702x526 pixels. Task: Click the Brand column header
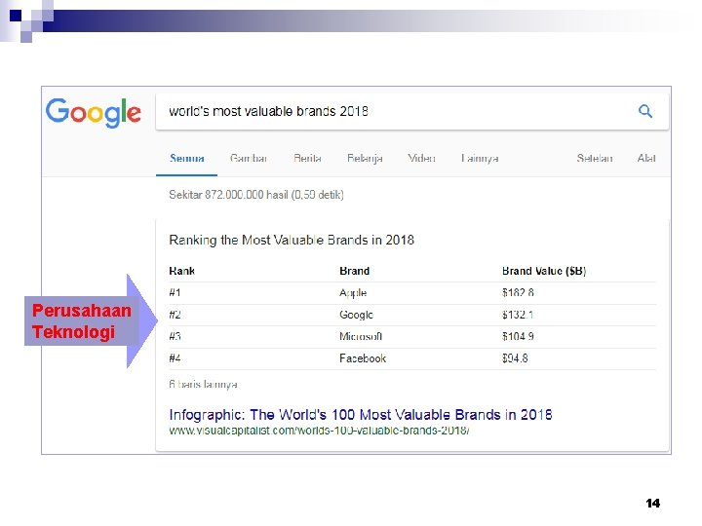click(354, 271)
